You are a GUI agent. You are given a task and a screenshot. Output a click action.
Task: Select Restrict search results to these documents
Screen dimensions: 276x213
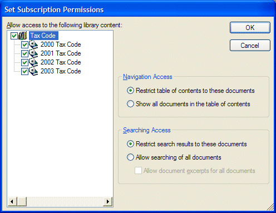pos(130,144)
